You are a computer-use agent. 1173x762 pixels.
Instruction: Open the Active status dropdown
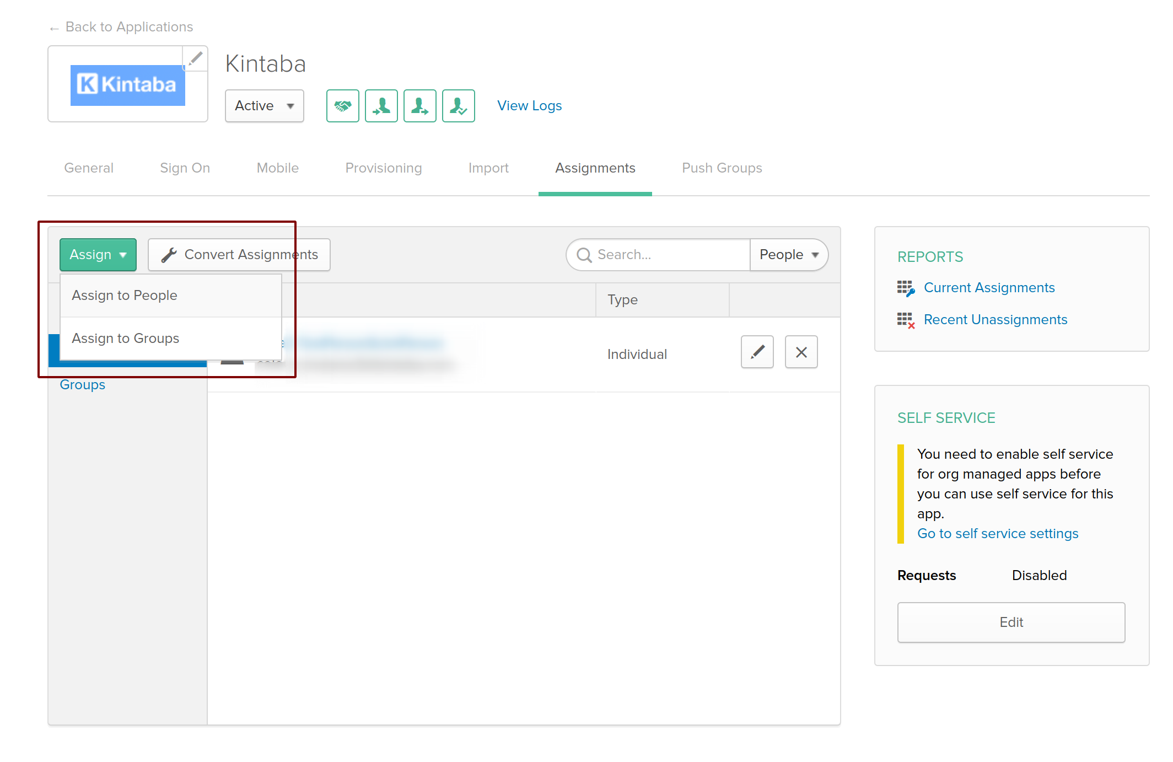264,106
